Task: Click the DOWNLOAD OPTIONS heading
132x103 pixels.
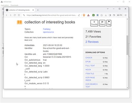Action: click(95, 52)
